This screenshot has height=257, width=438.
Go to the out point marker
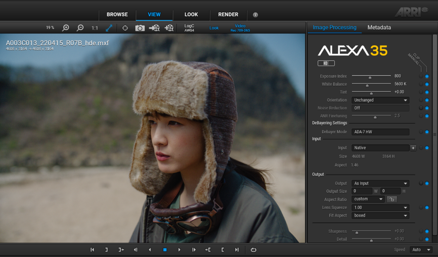click(x=121, y=250)
